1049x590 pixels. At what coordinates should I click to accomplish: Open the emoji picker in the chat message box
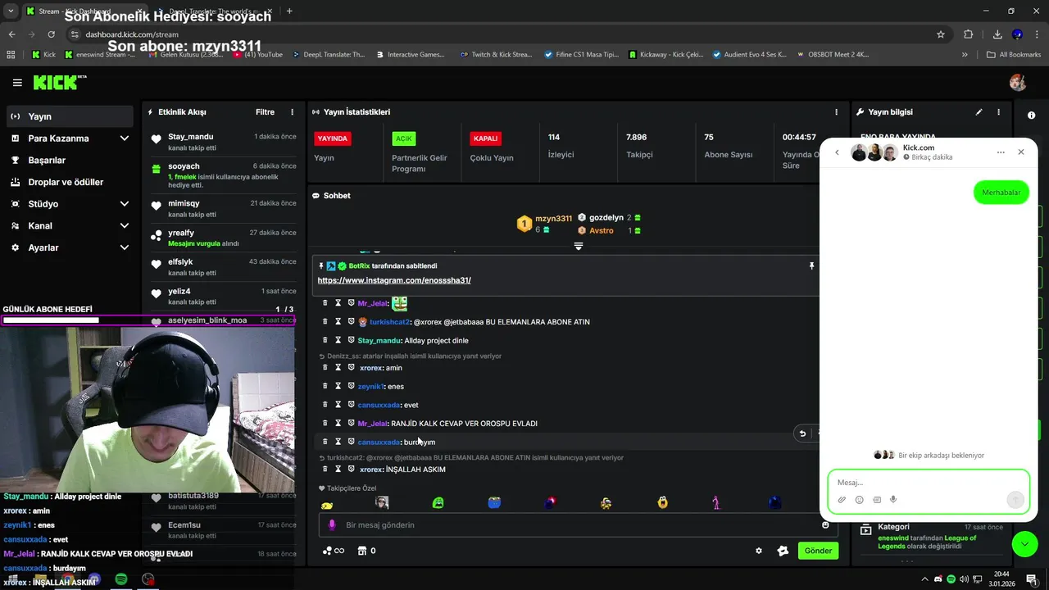825,524
